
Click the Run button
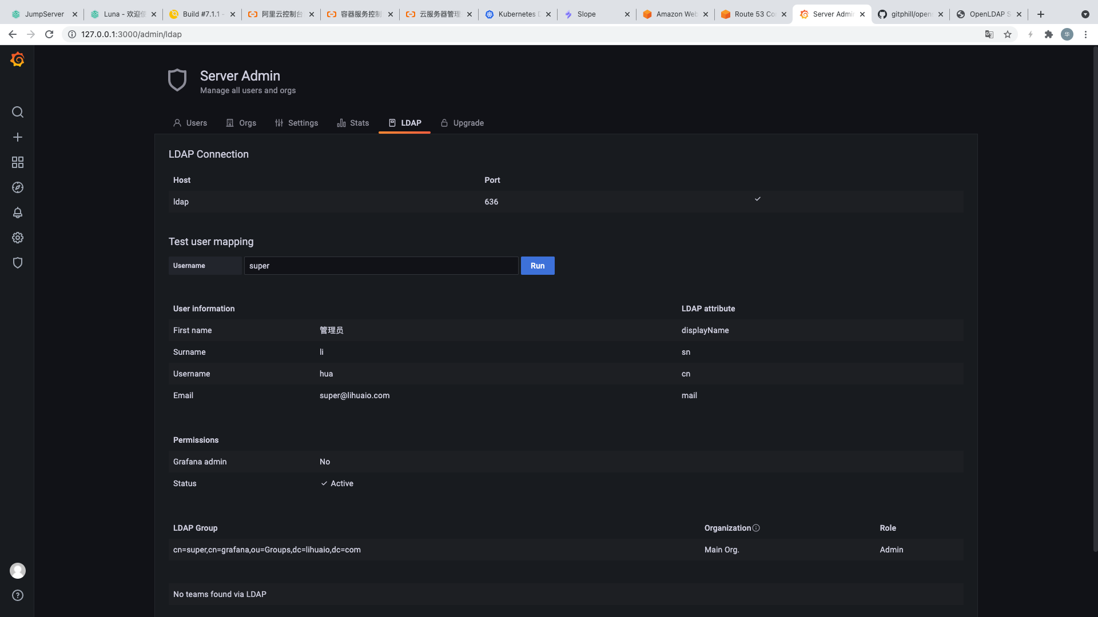[538, 266]
